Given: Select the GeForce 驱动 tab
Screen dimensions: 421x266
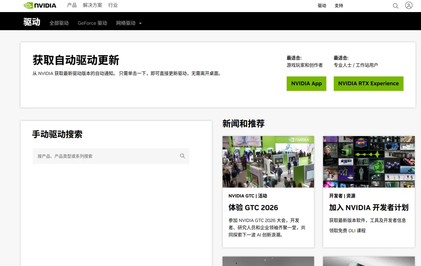Looking at the screenshot, I should [x=92, y=23].
